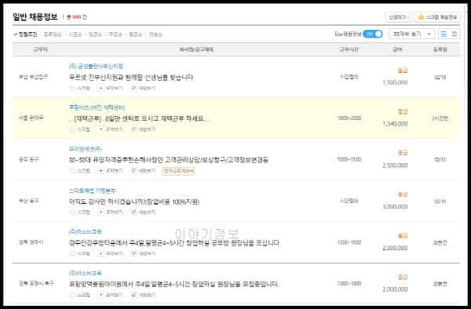Sort by 시급순

click(x=75, y=35)
